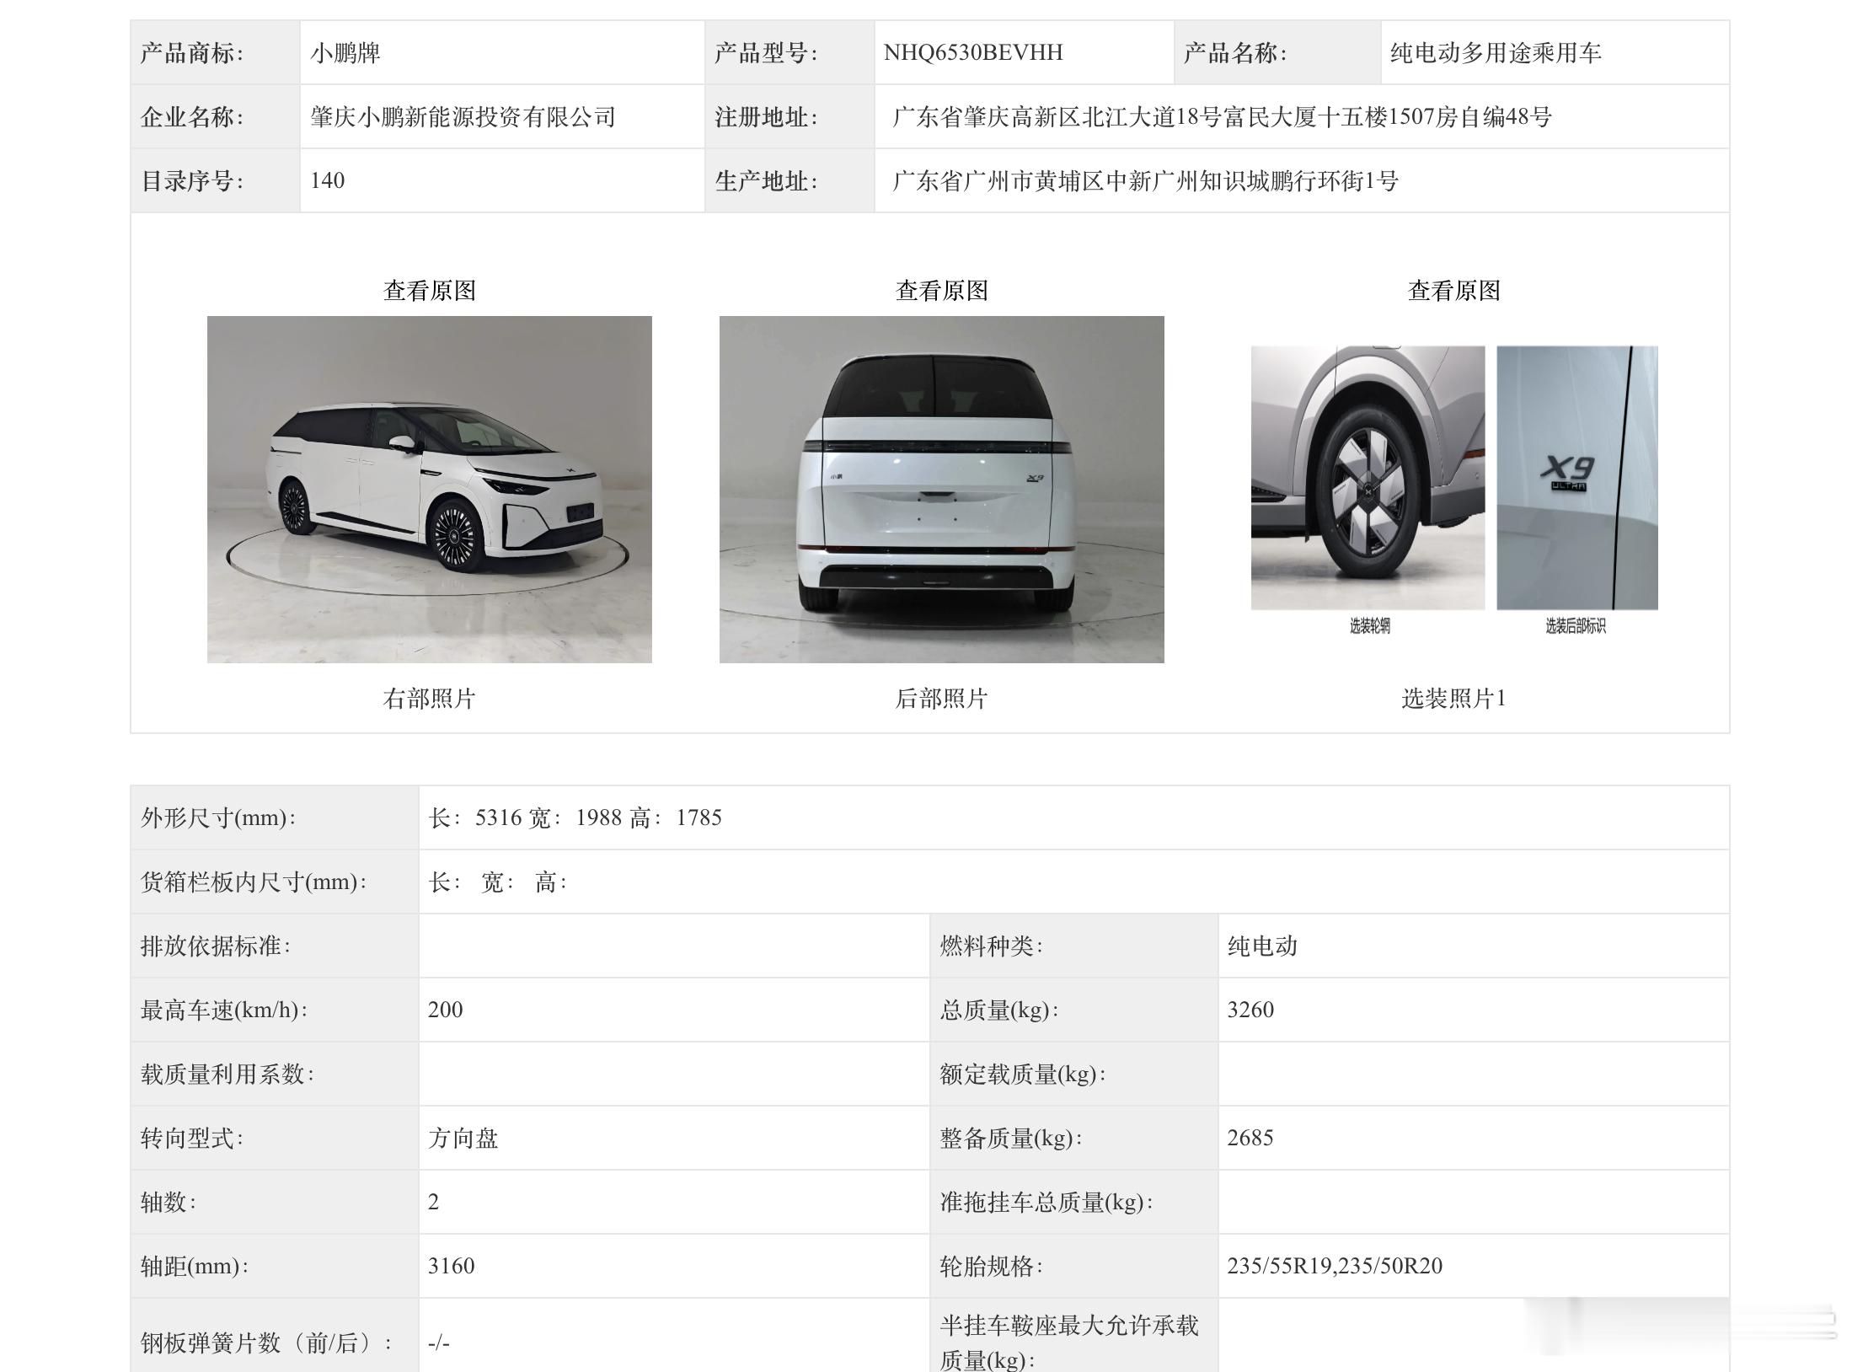Image resolution: width=1852 pixels, height=1372 pixels.
Task: Click the company name 肇庆小鹏新能源投资有限公司
Action: pos(463,117)
